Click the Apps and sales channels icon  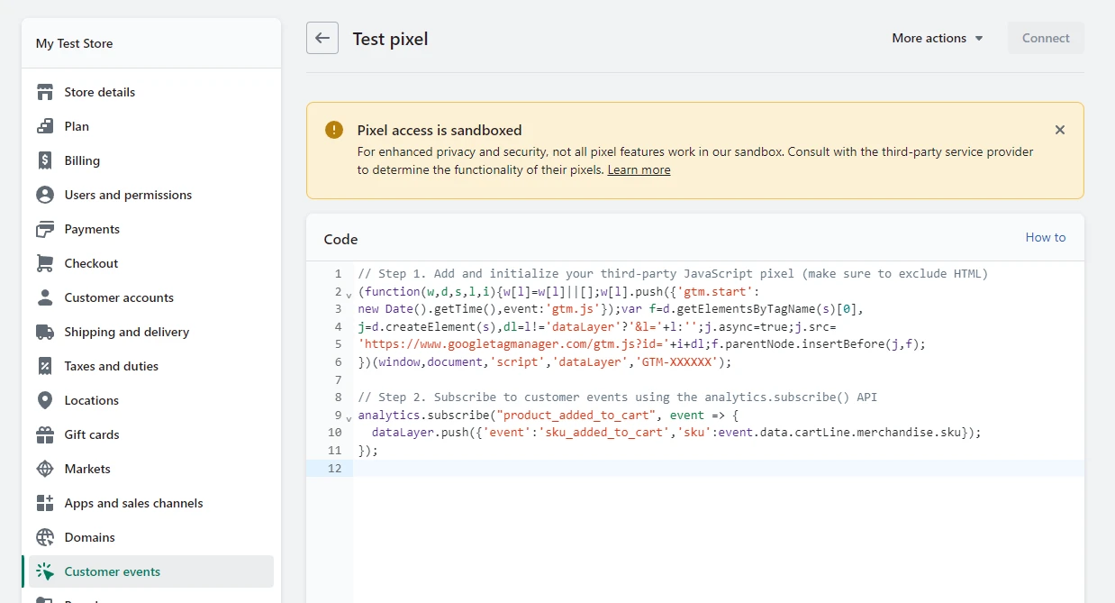45,503
